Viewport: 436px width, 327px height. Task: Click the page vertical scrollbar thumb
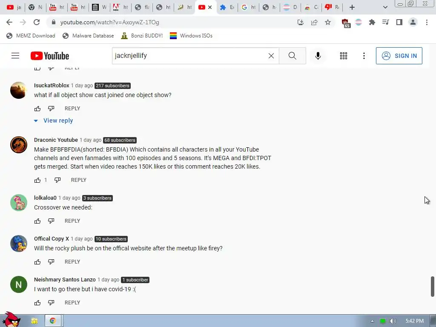[x=433, y=287]
